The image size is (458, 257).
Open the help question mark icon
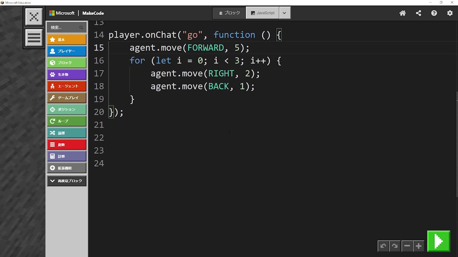434,13
